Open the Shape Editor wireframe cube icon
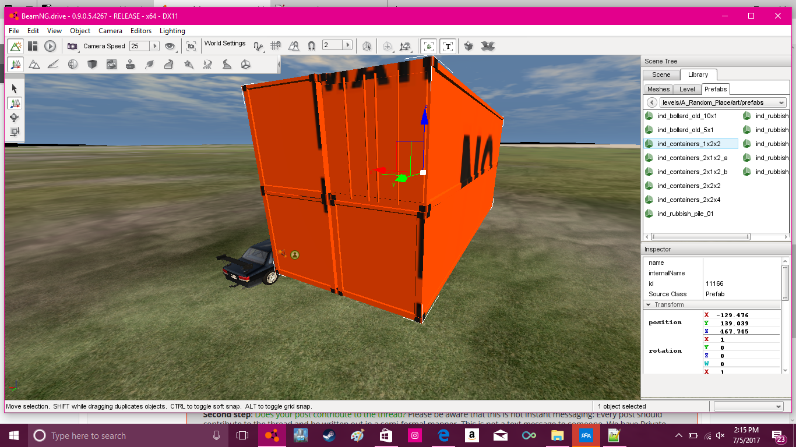The image size is (796, 447). tap(246, 64)
